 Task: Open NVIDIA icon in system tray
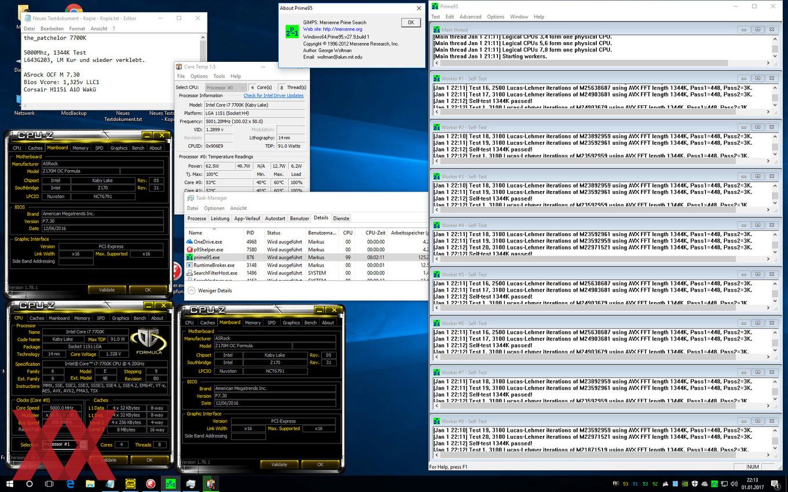point(685,483)
